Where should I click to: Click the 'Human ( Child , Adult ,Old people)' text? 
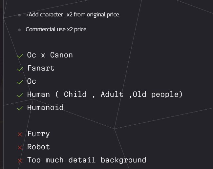(x=105, y=95)
